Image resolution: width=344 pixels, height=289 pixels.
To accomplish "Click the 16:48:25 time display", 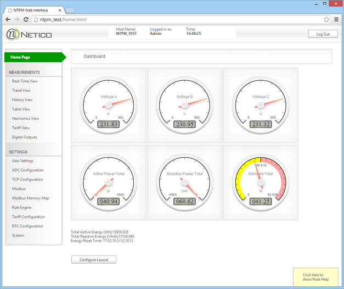I will pyautogui.click(x=194, y=34).
